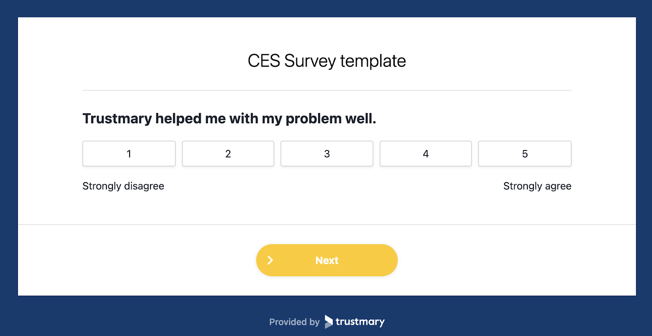This screenshot has height=336, width=652.
Task: Pick rating 3 on the scale
Action: pyautogui.click(x=327, y=154)
